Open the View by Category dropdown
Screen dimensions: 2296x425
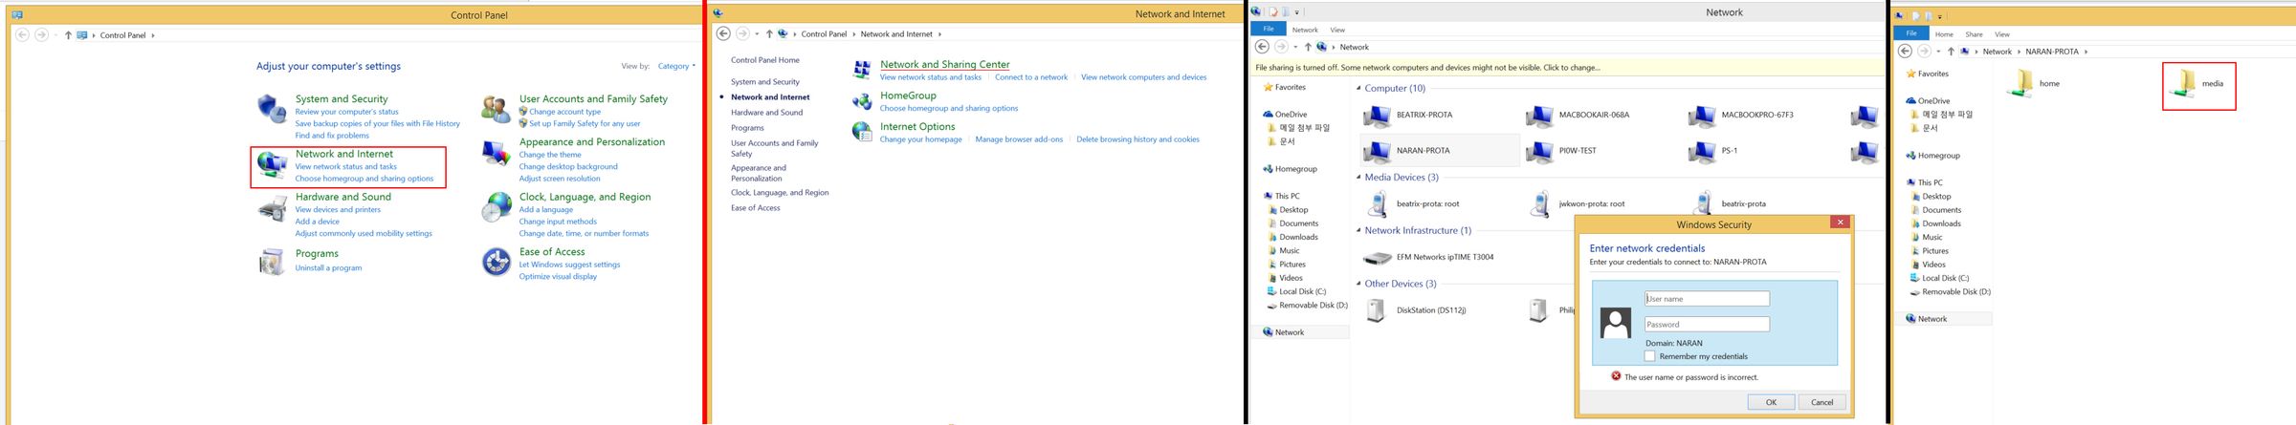click(x=676, y=66)
